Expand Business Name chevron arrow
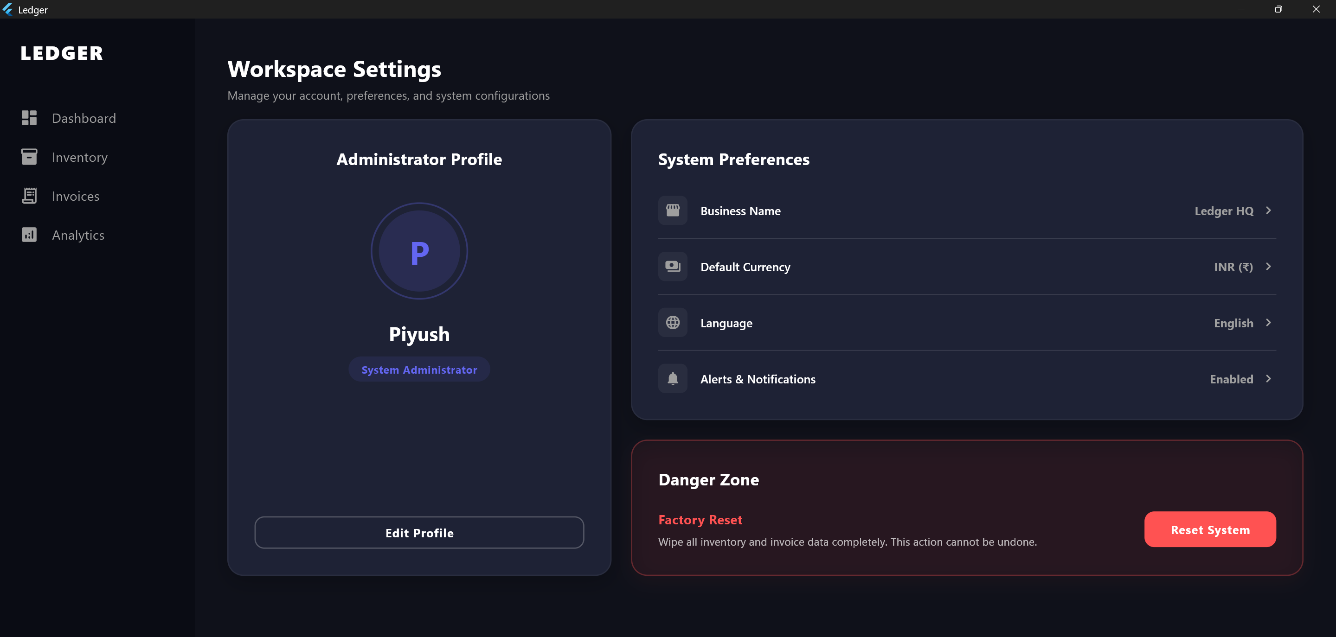Viewport: 1336px width, 637px height. pyautogui.click(x=1269, y=210)
